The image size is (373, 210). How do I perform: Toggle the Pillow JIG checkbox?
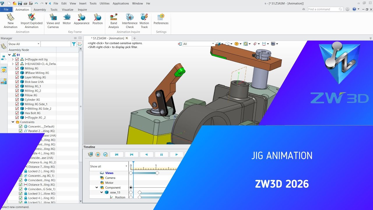pos(17,95)
